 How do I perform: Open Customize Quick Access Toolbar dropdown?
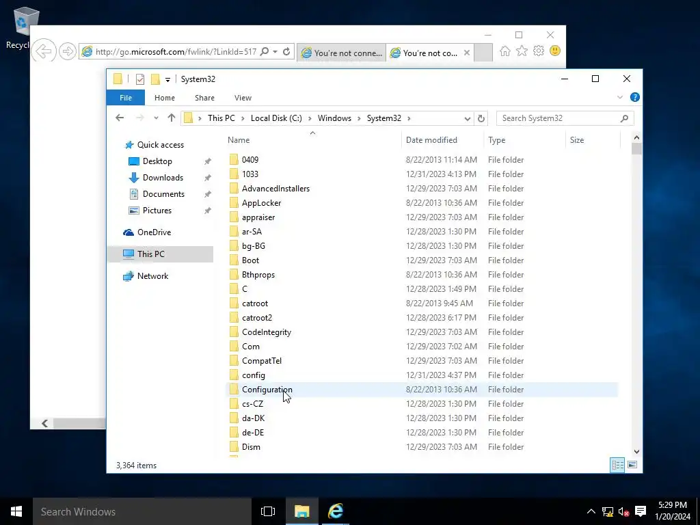pyautogui.click(x=167, y=79)
